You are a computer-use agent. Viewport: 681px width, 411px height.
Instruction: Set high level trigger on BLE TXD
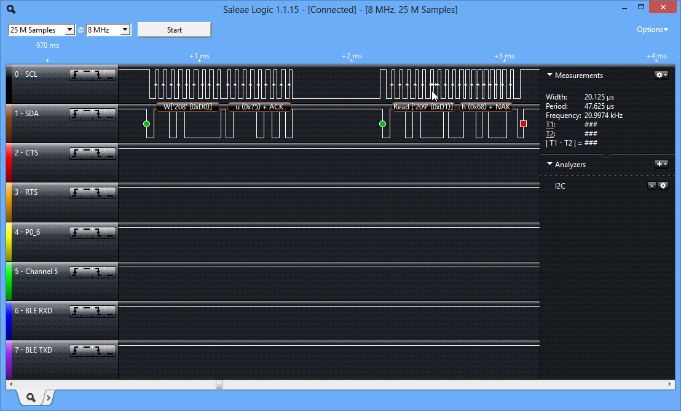(x=87, y=351)
